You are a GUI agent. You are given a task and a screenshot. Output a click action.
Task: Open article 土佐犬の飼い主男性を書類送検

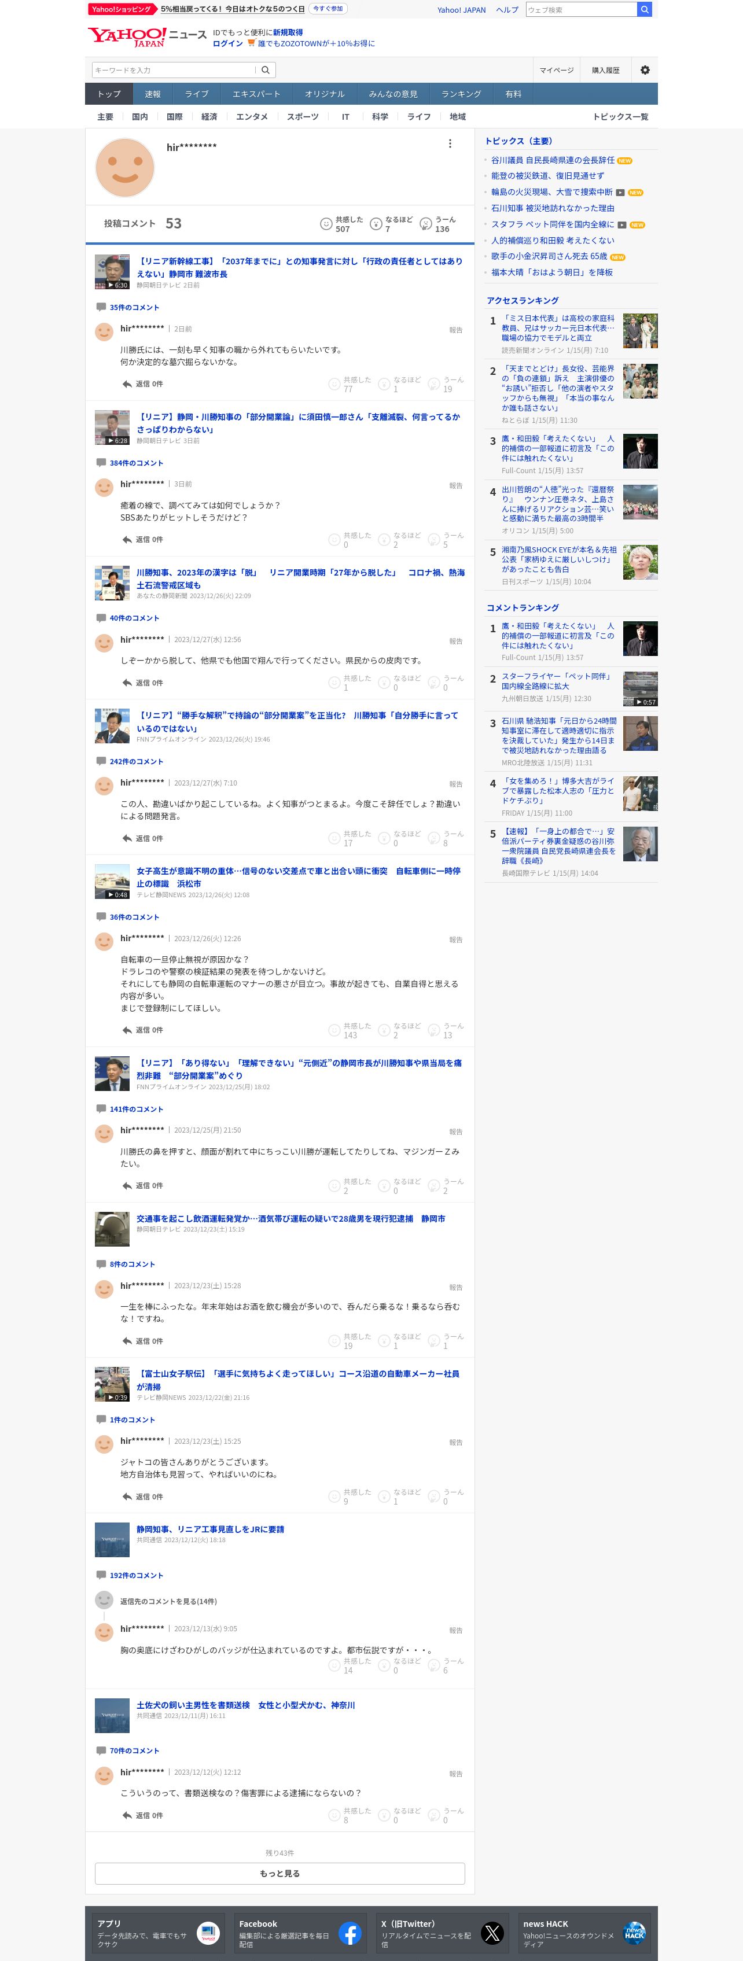(245, 1705)
